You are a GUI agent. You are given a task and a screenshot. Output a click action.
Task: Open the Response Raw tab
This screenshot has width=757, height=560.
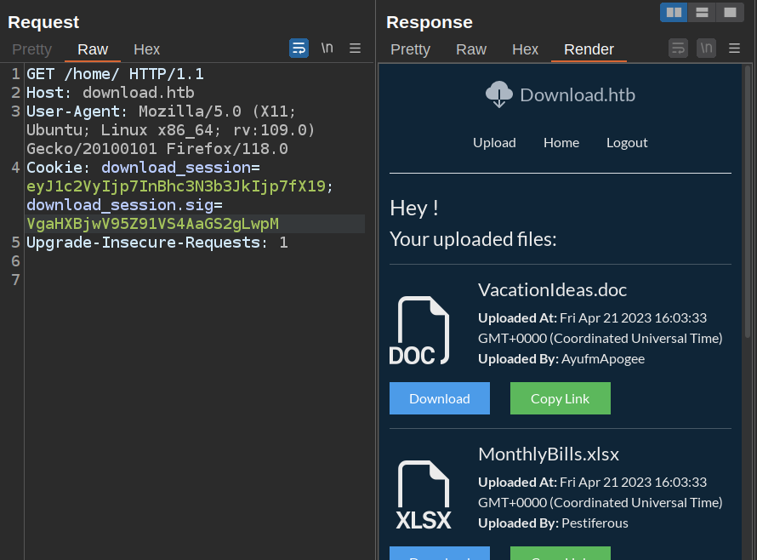coord(471,49)
